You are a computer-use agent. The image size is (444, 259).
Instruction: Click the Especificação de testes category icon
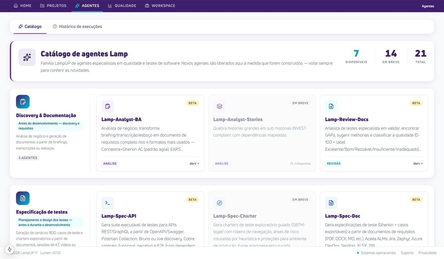23,198
